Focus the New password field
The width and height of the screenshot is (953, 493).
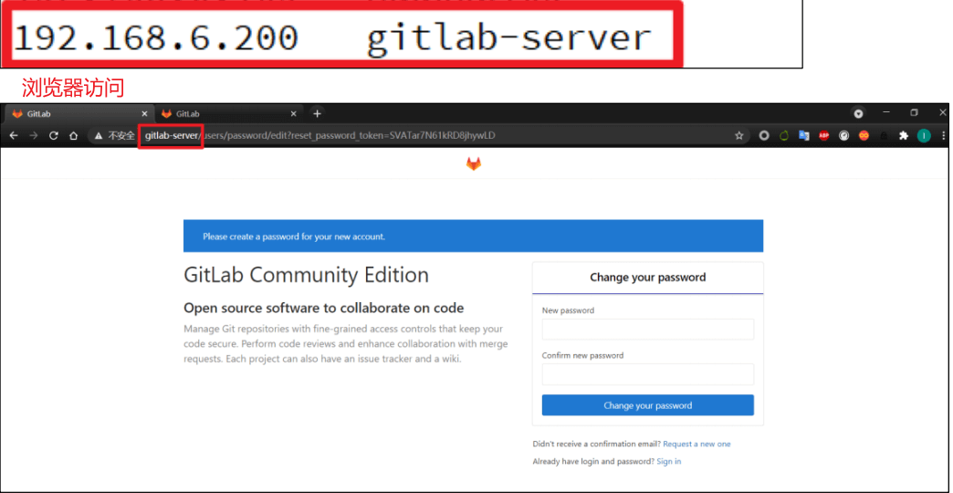point(648,329)
